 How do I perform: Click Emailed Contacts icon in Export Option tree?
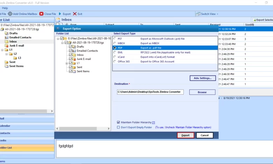pyautogui.click(x=74, y=51)
